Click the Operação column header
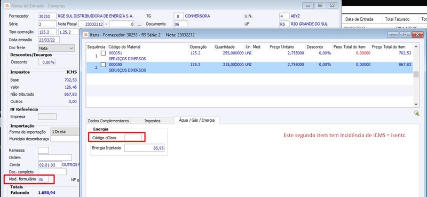Viewport: 427px width, 197px height. tap(198, 47)
